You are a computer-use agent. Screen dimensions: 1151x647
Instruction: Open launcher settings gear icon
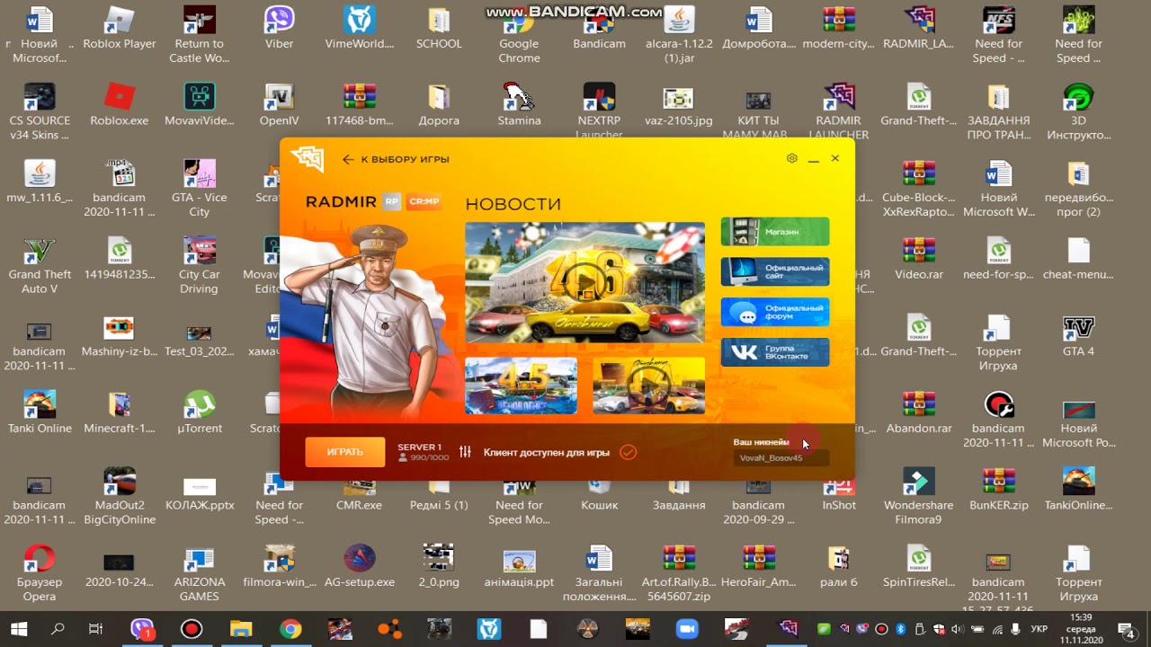[x=791, y=158]
